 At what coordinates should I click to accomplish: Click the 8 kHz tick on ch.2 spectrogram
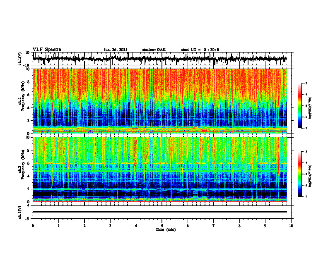pyautogui.click(x=29, y=150)
